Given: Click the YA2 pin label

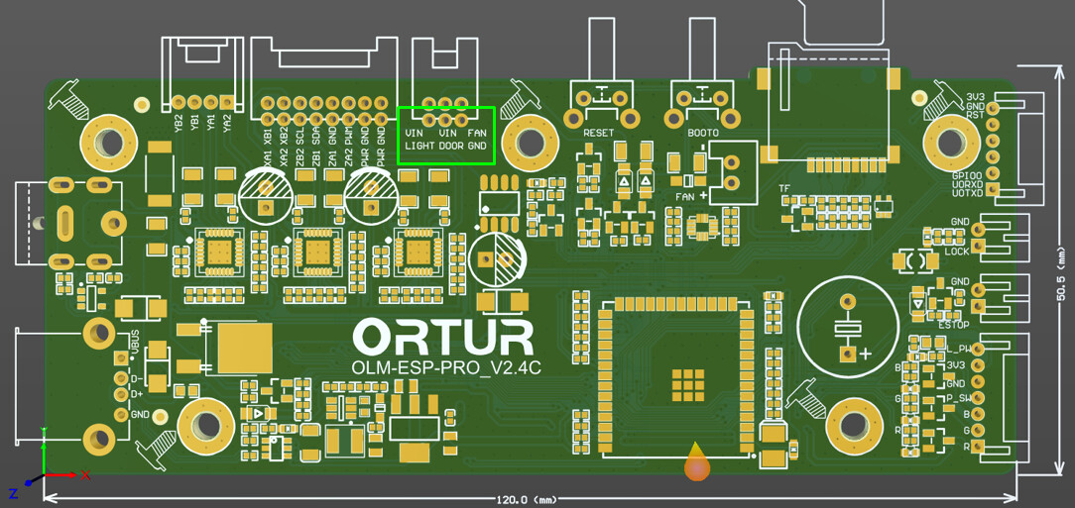Looking at the screenshot, I should 228,122.
